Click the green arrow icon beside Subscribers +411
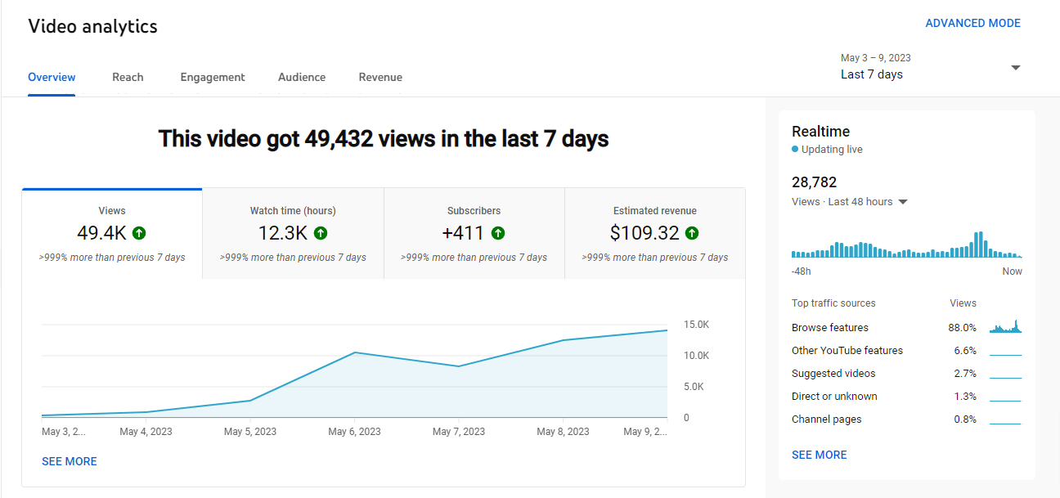1060x498 pixels. [498, 233]
